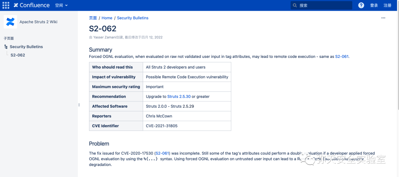This screenshot has width=399, height=177.
Task: Click the search magnifier icon
Action: (x=295, y=5)
